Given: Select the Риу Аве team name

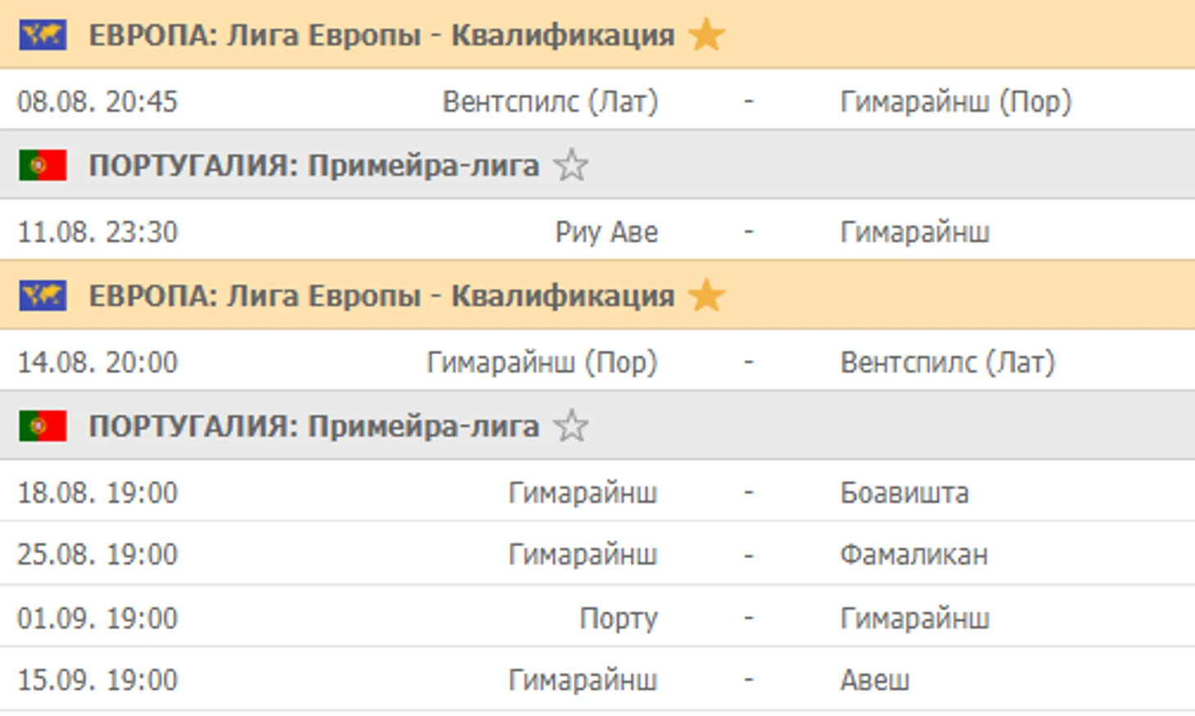Looking at the screenshot, I should pyautogui.click(x=606, y=232).
